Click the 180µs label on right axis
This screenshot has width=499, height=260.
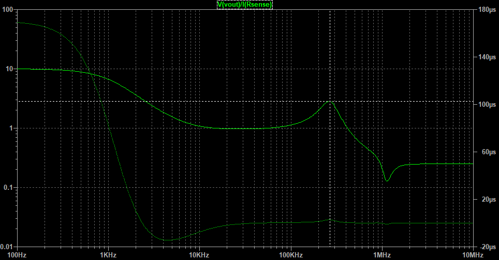487,9
